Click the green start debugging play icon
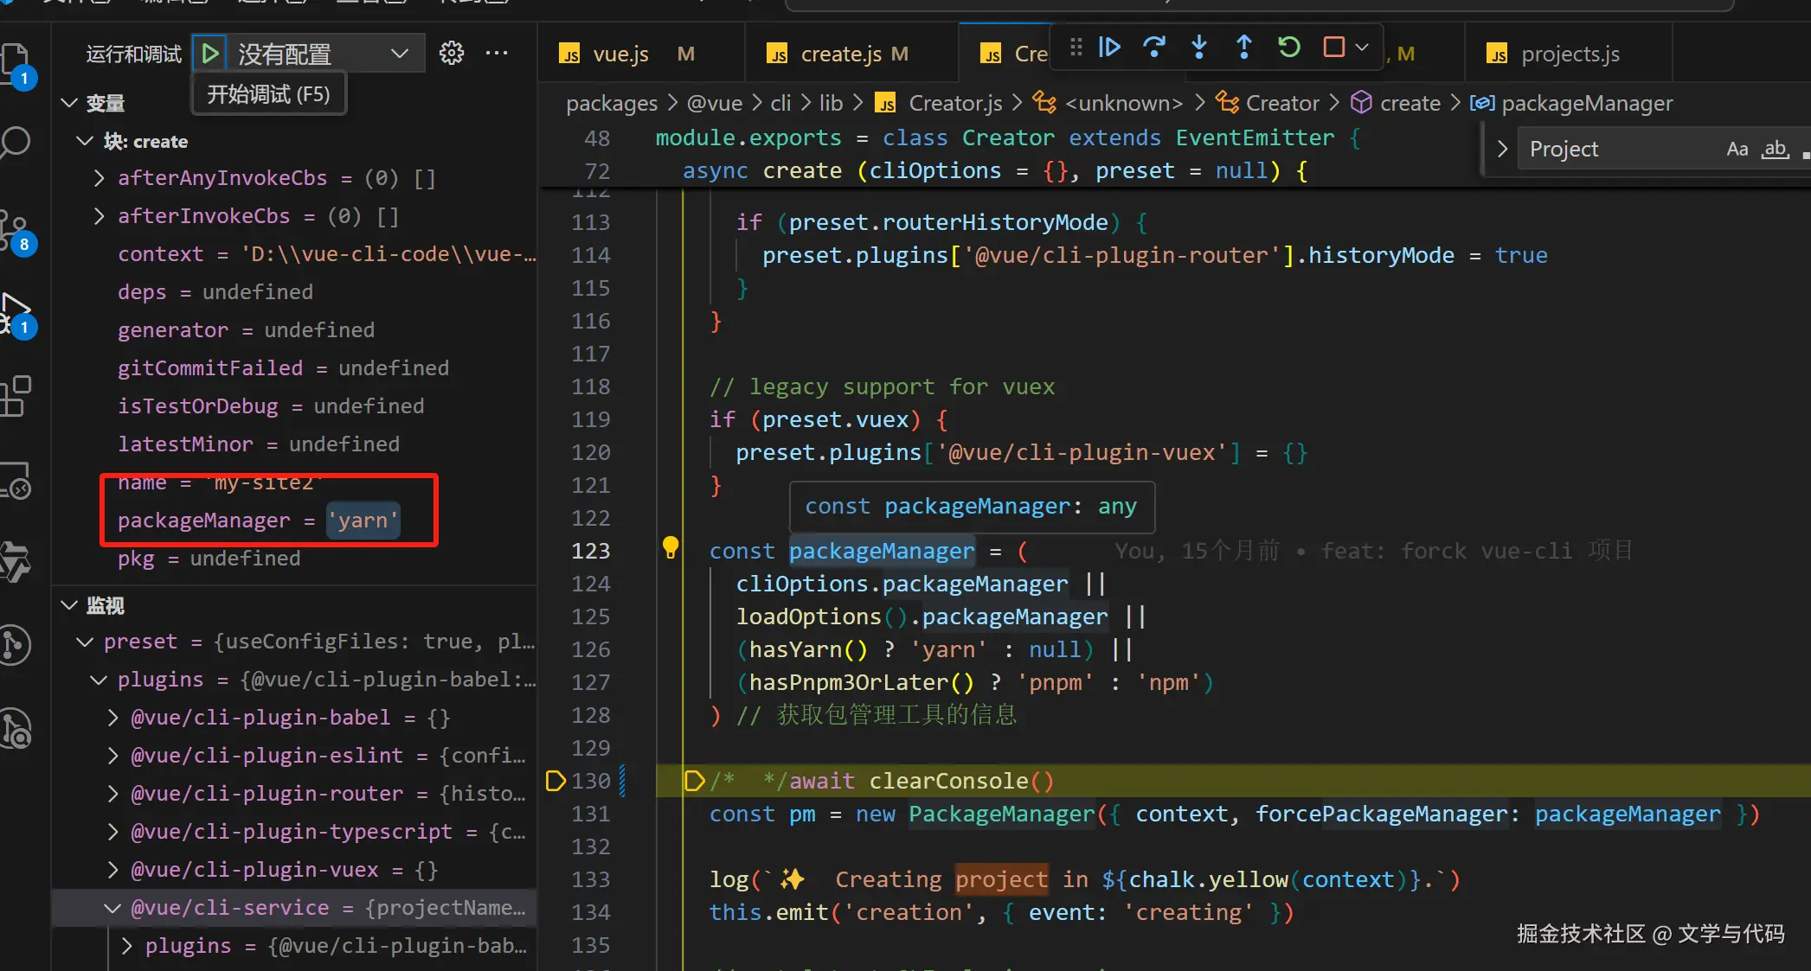This screenshot has width=1811, height=971. click(209, 54)
